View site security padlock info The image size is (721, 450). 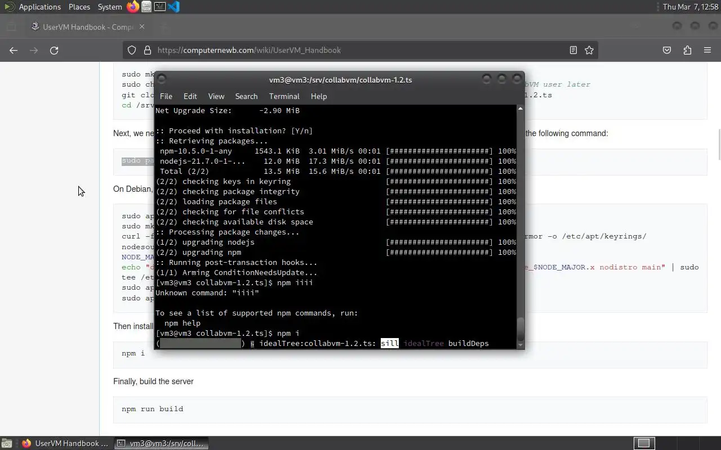148,50
